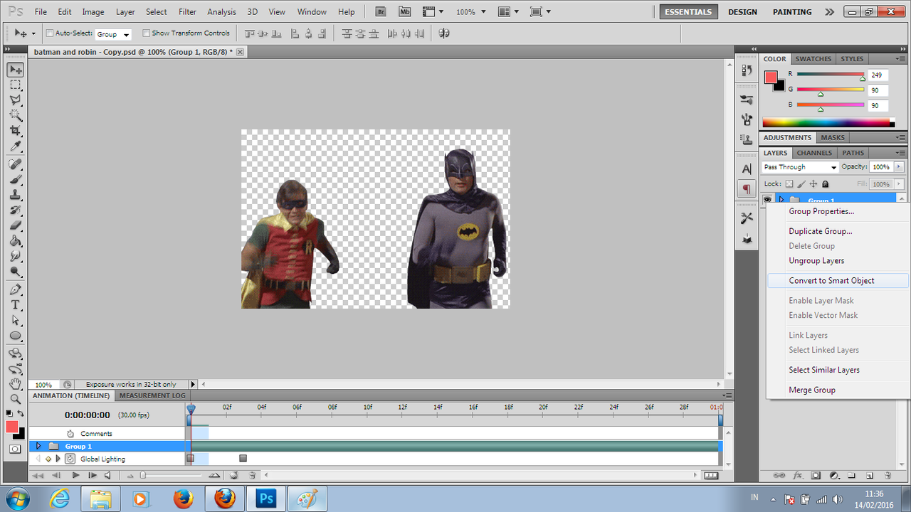Image resolution: width=911 pixels, height=512 pixels.
Task: Click the Essentials workspace button
Action: pos(688,12)
